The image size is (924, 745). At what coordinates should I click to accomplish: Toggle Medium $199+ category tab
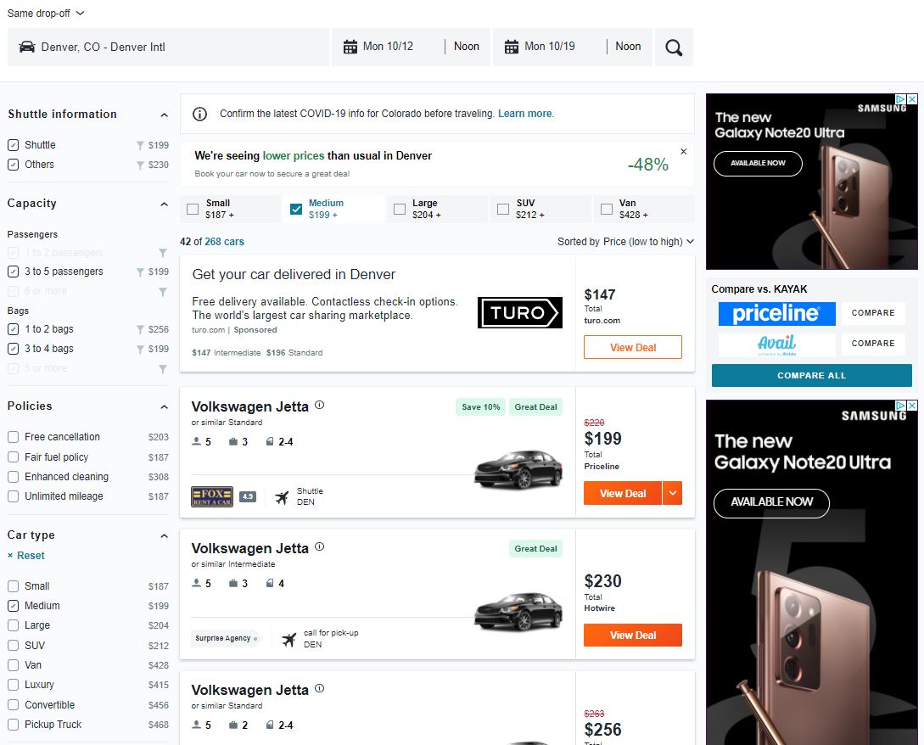(x=333, y=209)
